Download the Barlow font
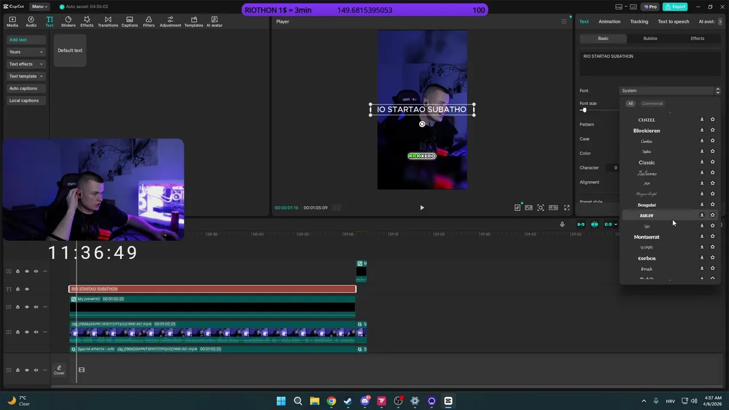The image size is (729, 410). pyautogui.click(x=702, y=215)
